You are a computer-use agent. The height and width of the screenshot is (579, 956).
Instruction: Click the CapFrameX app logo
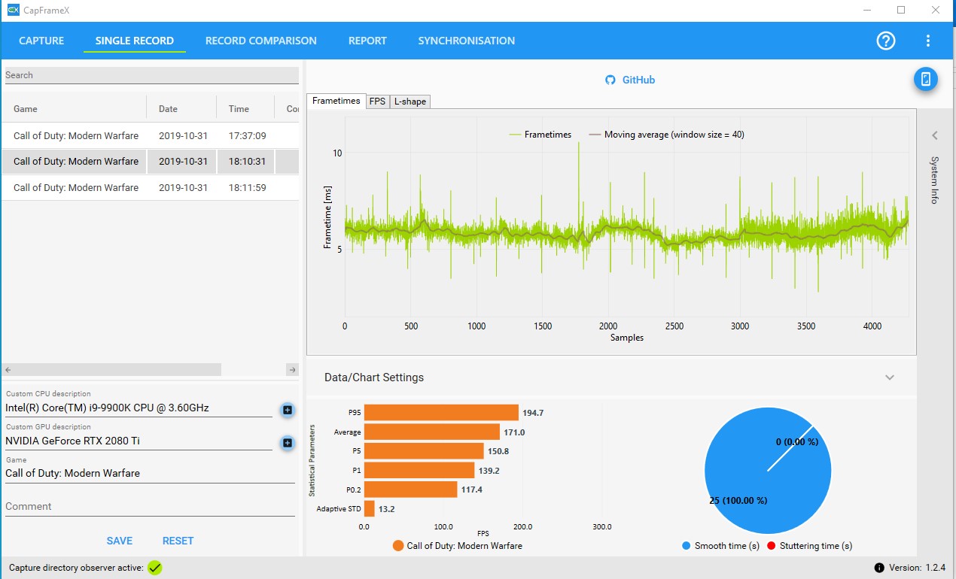coord(13,10)
